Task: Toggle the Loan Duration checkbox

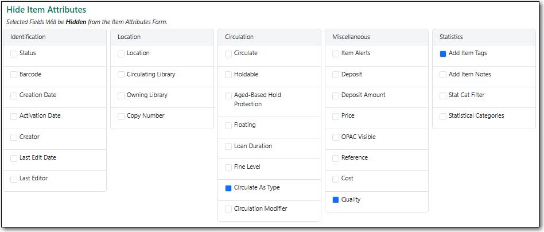Action: (x=228, y=146)
